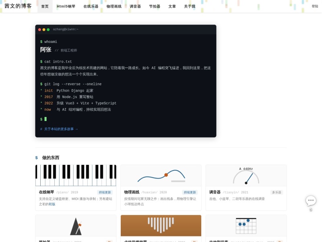The height and width of the screenshot is (242, 322).
Task: Open the 物理画线 card title
Action: 132,192
